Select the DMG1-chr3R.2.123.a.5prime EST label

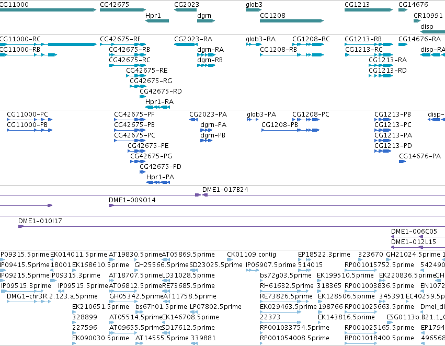(52, 296)
